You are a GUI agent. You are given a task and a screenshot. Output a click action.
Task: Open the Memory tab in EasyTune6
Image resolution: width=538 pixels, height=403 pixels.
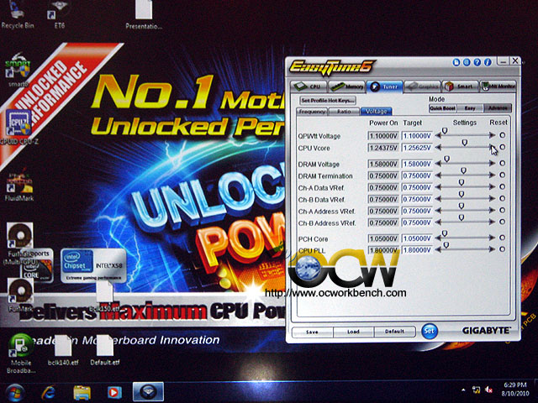(346, 86)
